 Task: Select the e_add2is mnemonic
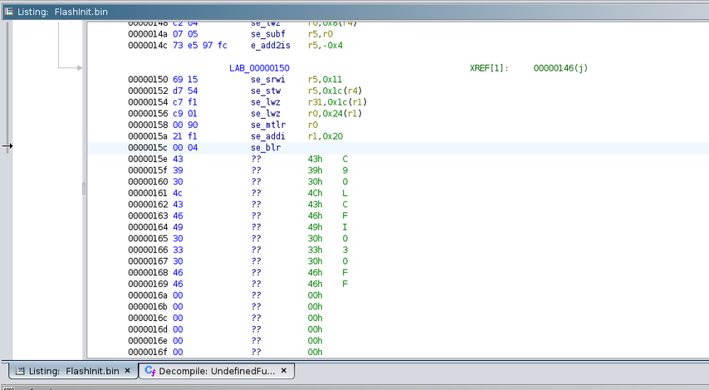pyautogui.click(x=271, y=46)
